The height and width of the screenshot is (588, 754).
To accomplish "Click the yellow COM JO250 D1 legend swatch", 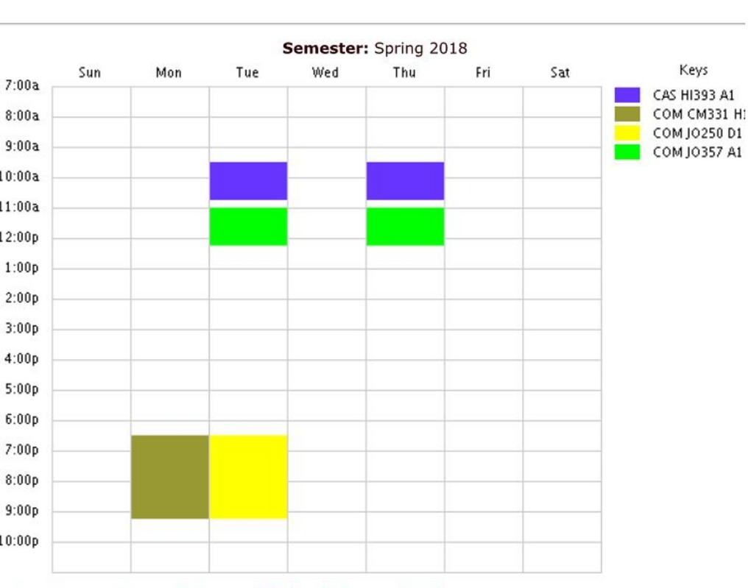I will [x=627, y=133].
